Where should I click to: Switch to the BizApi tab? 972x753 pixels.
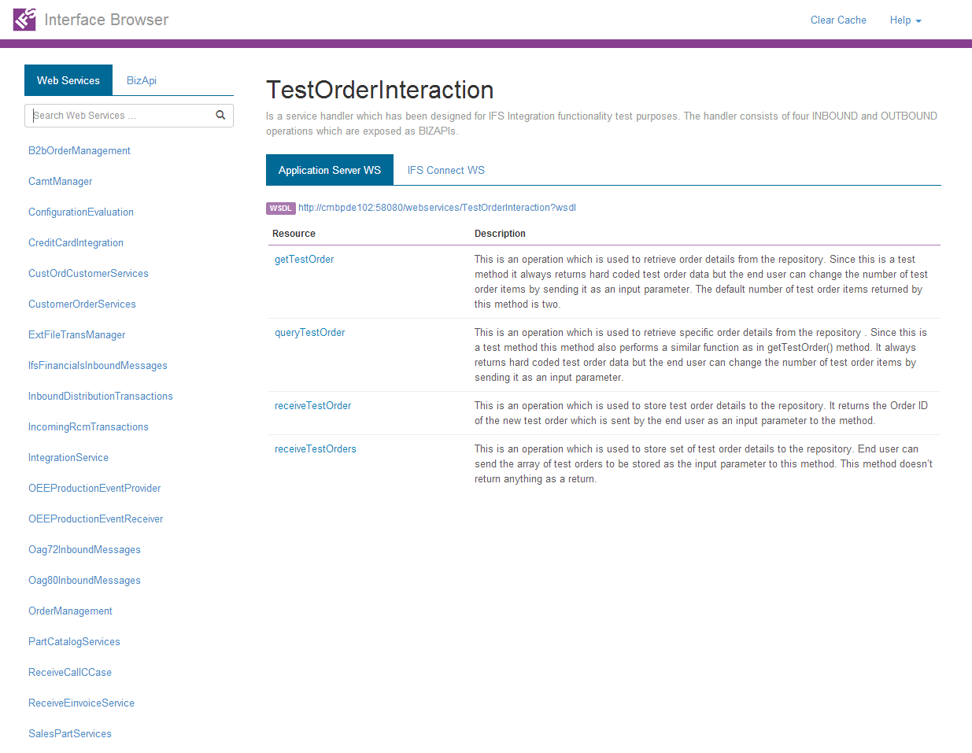tap(142, 80)
